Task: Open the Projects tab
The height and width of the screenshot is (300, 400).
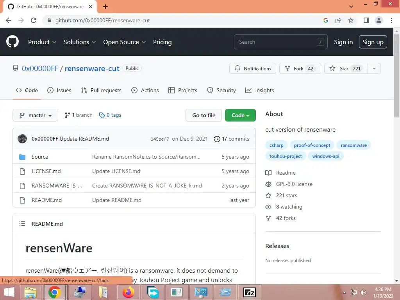Action: click(183, 90)
